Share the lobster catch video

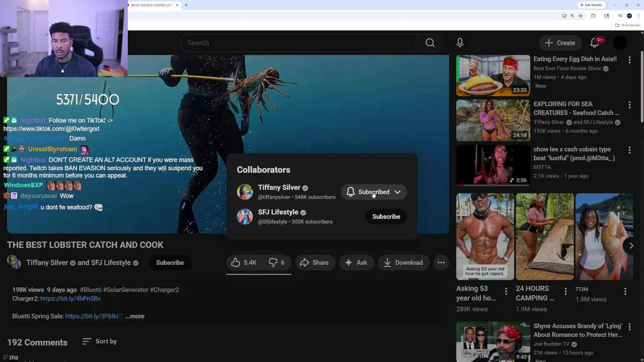314,262
